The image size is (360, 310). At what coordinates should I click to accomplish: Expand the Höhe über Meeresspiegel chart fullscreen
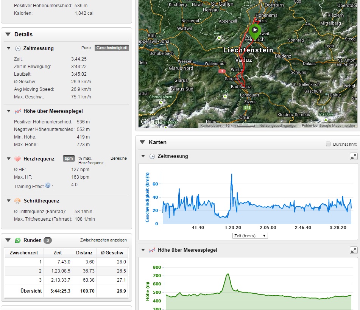[353, 250]
